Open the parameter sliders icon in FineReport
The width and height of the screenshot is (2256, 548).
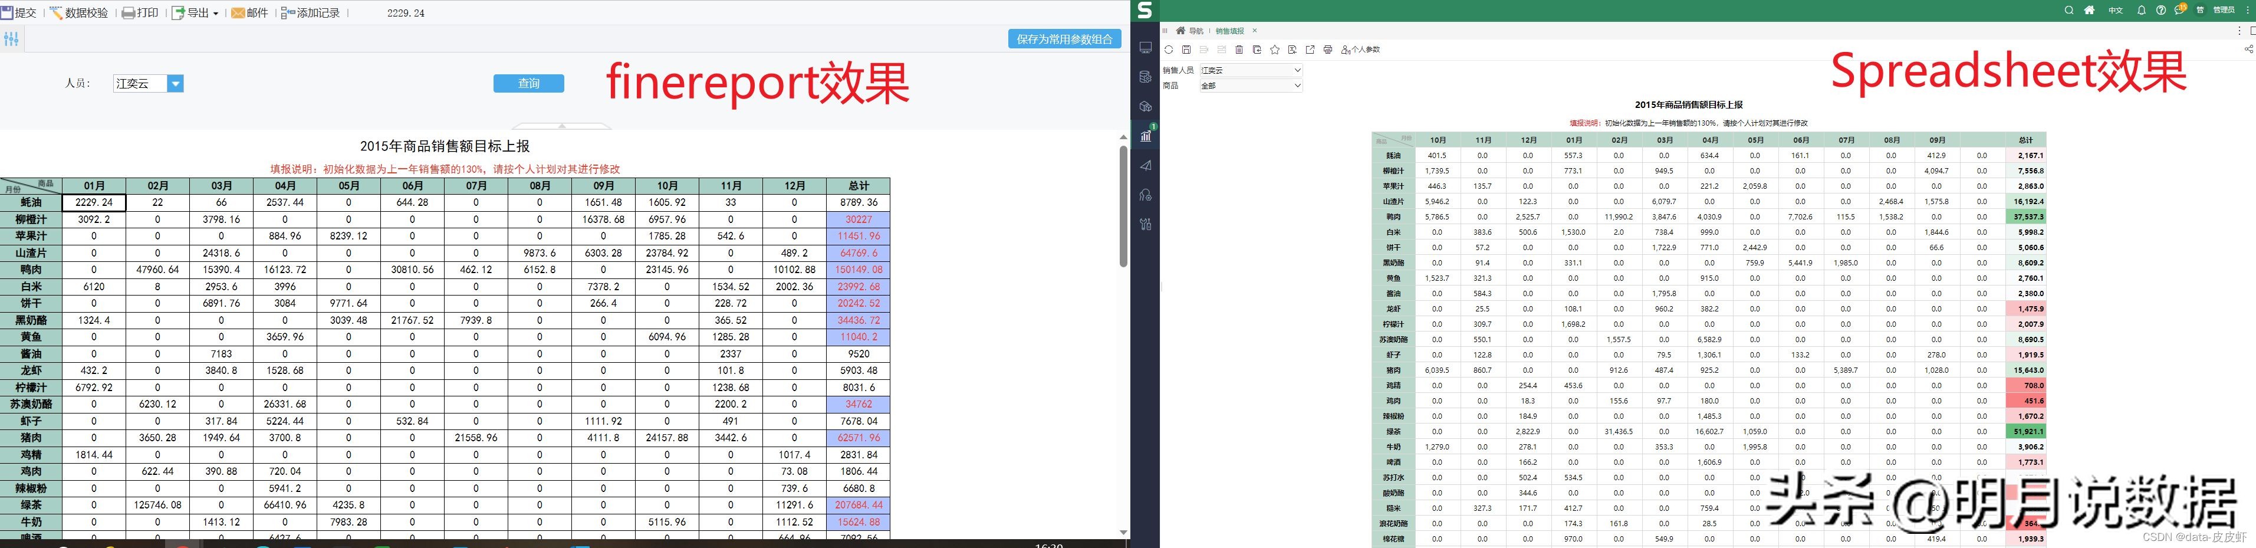[11, 38]
